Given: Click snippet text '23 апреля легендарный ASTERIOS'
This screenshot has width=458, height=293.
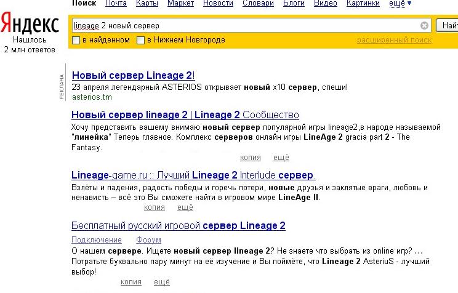Looking at the screenshot, I should tap(137, 87).
